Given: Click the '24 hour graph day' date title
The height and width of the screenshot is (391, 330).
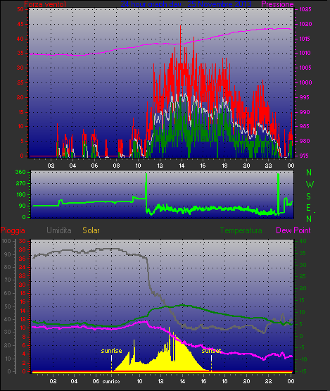Looking at the screenshot, I should [x=186, y=4].
